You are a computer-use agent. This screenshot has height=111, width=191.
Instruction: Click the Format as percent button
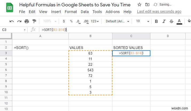coord(71,21)
